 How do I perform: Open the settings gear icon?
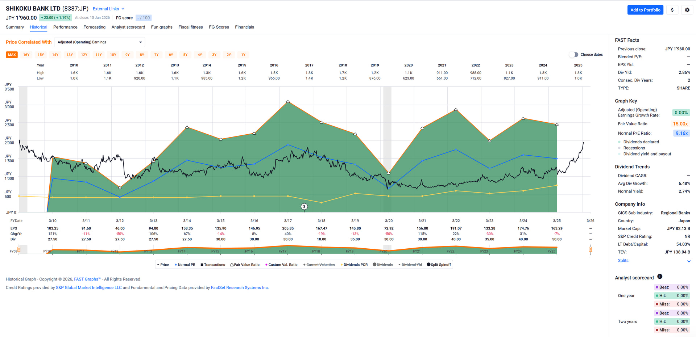tap(687, 10)
